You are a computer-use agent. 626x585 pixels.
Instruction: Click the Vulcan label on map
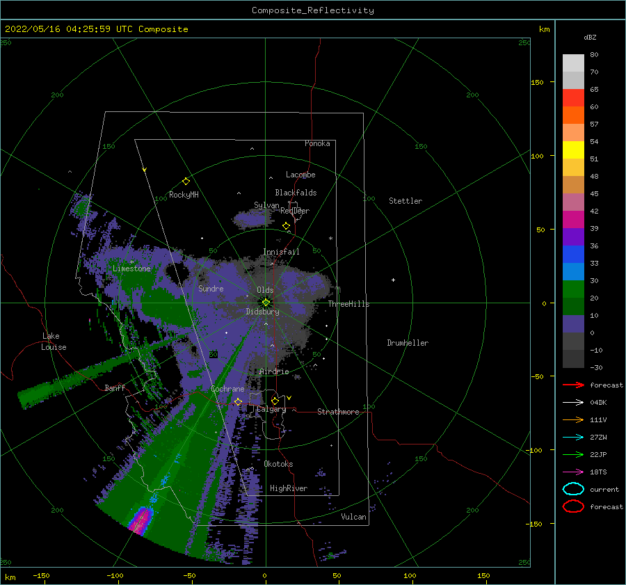click(354, 517)
